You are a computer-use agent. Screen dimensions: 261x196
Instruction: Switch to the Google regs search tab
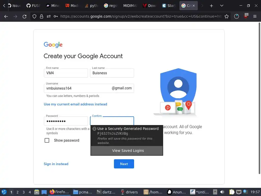(111, 6)
